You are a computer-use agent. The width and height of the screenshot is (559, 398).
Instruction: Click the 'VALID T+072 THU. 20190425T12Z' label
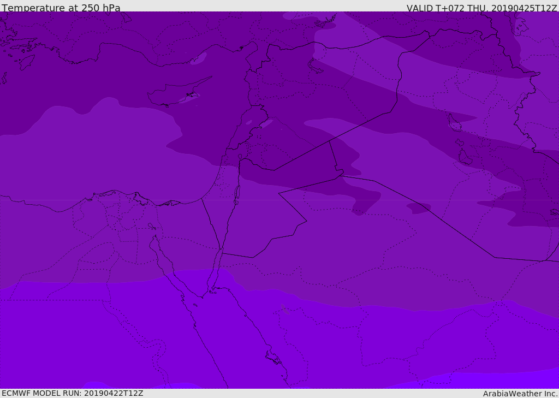(481, 8)
